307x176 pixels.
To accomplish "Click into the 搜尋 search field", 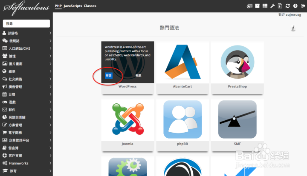I will click(26, 24).
